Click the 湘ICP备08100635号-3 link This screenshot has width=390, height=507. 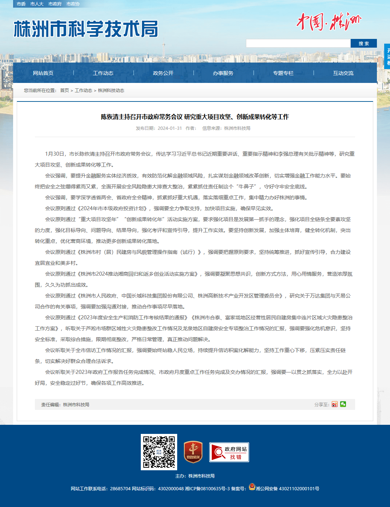coord(207,488)
